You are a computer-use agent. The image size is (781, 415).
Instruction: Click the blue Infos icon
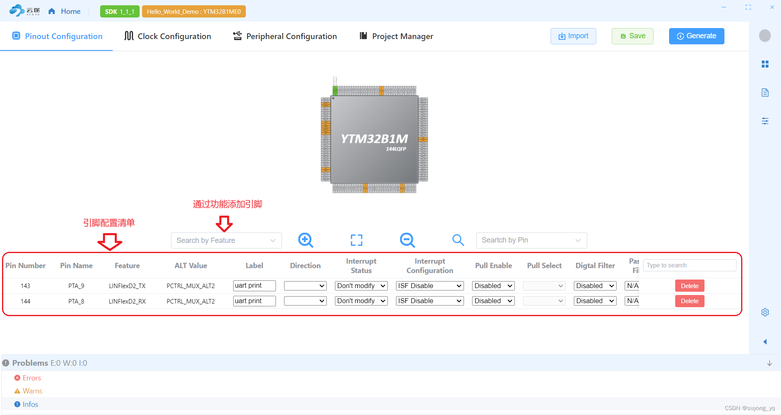pos(17,404)
